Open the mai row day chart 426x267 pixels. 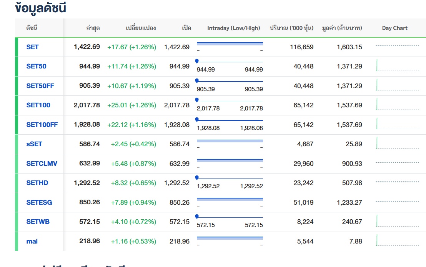pos(397,240)
